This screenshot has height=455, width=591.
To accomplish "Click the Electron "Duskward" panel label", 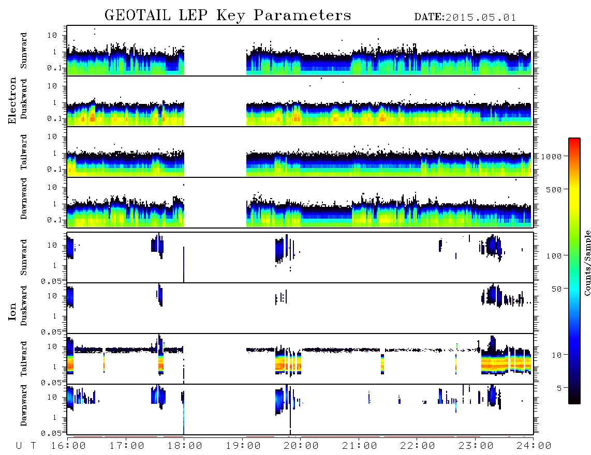I will point(24,99).
